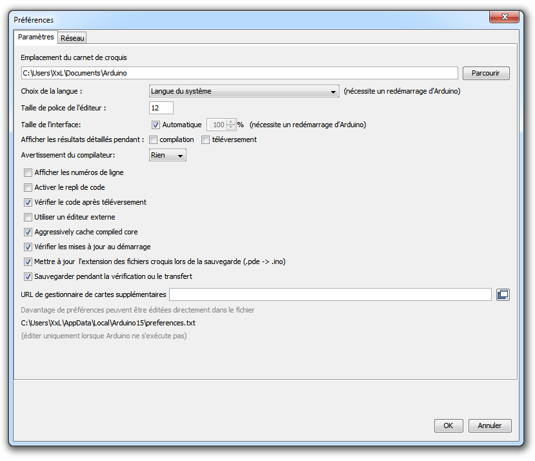This screenshot has width=535, height=461.
Task: Click the sketchbook location path field
Action: coord(239,73)
